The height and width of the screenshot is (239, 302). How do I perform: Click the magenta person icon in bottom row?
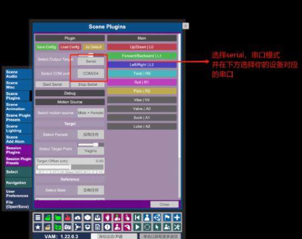(117, 227)
